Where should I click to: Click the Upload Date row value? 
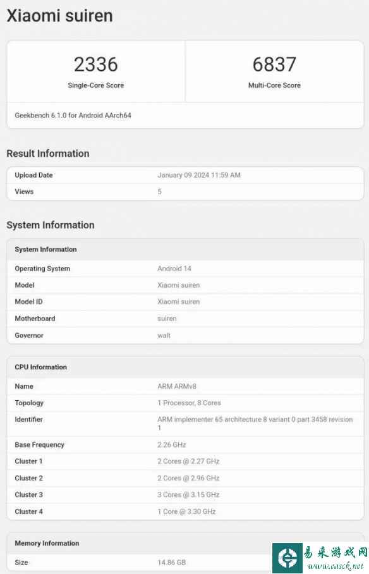(199, 175)
